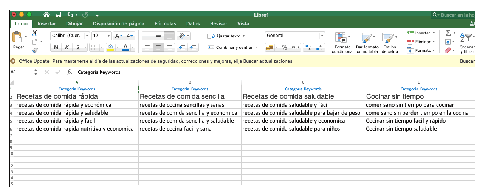Toggle bold formatting (N)
Viewport: 491px width, 196px height.
56,47
